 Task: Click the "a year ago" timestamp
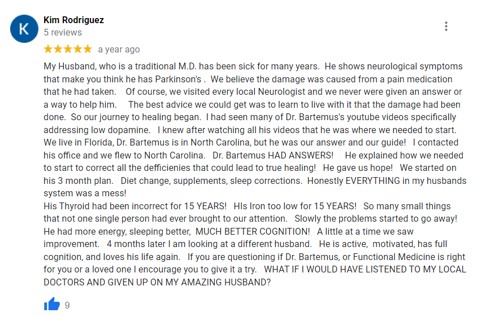point(119,50)
